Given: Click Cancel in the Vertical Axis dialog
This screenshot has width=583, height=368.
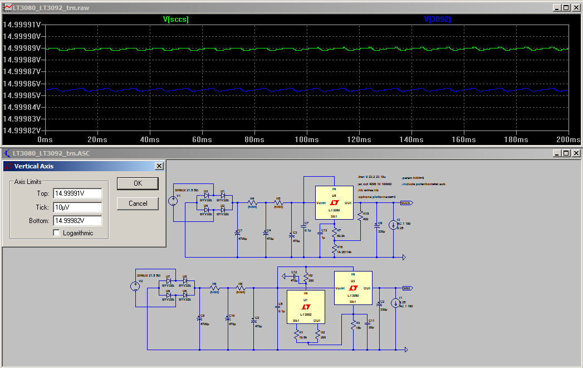Looking at the screenshot, I should [x=138, y=204].
